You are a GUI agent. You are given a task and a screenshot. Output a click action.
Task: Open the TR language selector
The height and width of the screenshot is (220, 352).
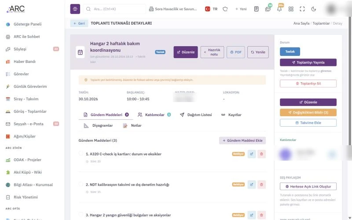211,9
